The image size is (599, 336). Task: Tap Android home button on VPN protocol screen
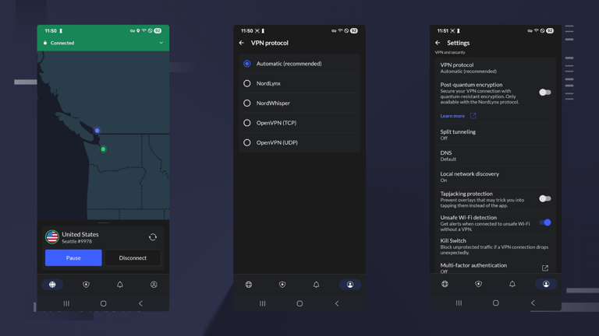tap(299, 303)
